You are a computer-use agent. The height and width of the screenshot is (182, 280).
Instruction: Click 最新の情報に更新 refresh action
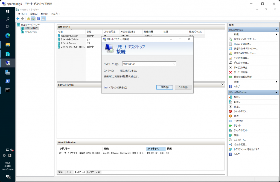[243, 77]
